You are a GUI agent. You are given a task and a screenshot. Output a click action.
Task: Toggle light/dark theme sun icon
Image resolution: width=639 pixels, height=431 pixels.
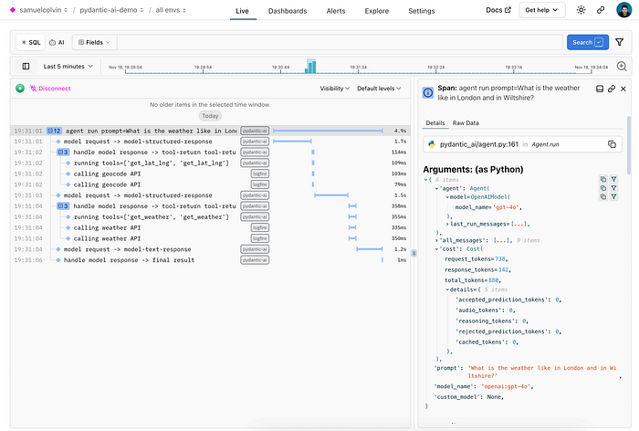point(581,10)
